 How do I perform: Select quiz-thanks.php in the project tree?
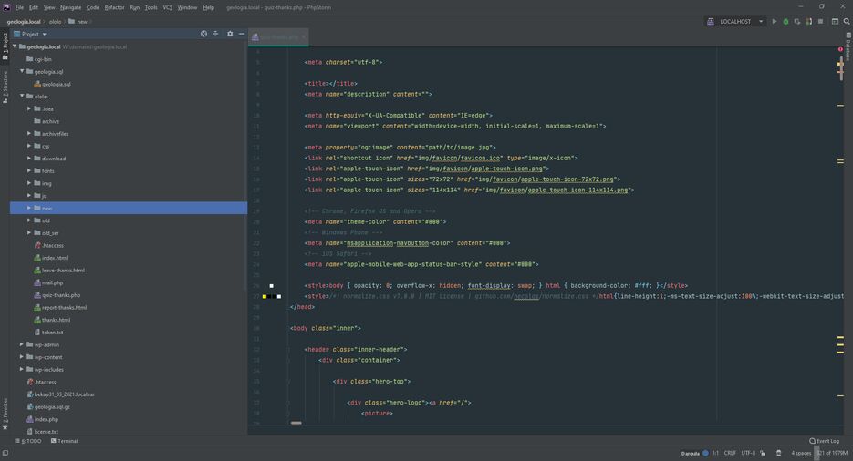(x=61, y=295)
